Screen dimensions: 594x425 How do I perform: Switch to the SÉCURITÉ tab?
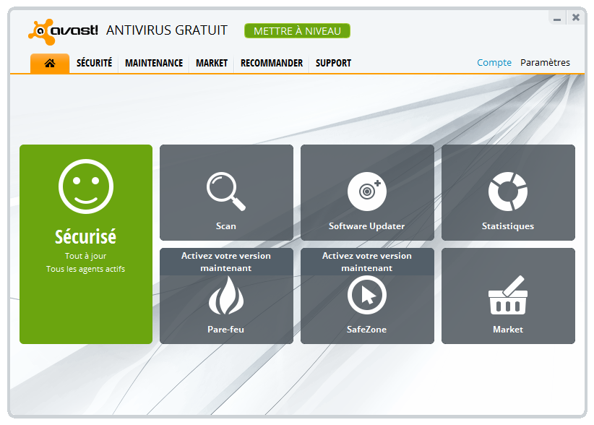coord(95,63)
